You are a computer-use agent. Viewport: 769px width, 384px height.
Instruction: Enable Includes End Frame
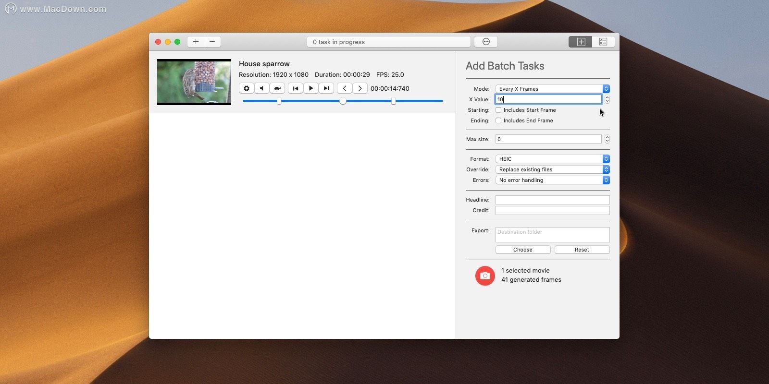tap(498, 120)
